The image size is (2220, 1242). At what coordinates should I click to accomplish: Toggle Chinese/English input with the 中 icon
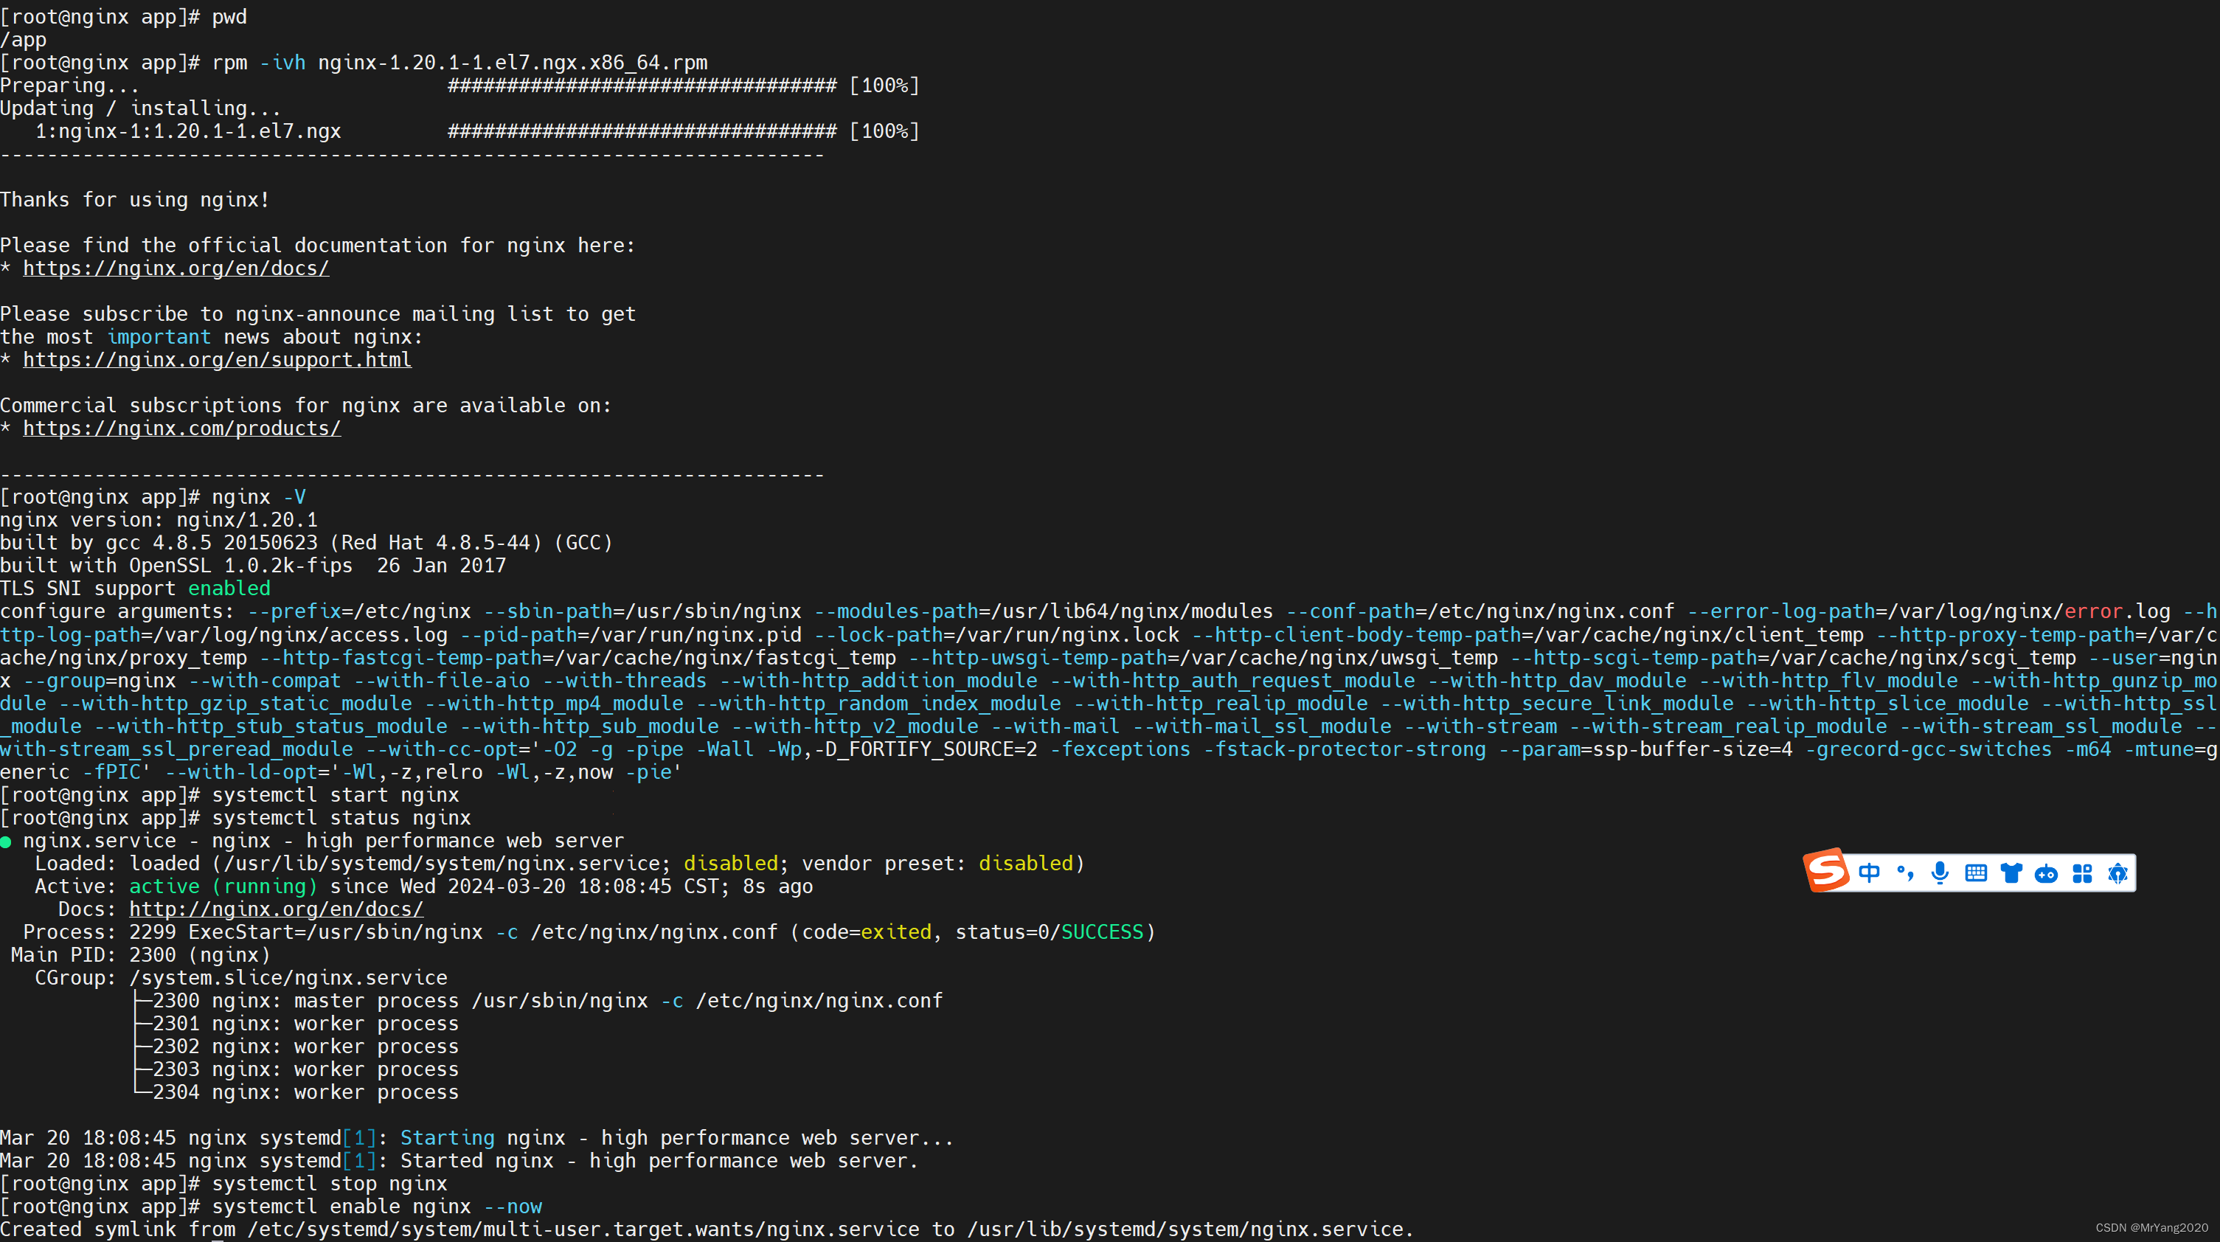click(x=1870, y=872)
